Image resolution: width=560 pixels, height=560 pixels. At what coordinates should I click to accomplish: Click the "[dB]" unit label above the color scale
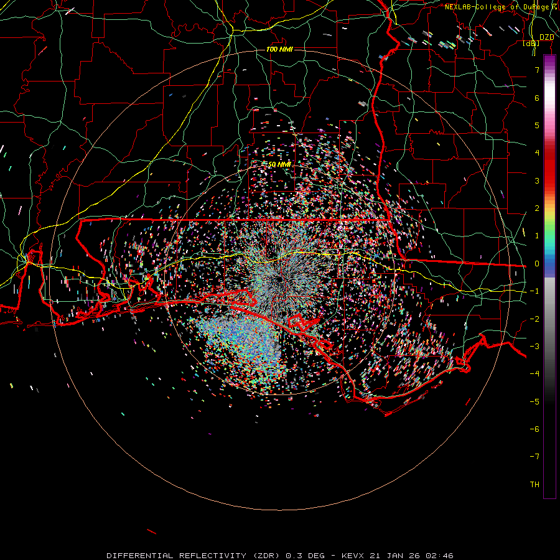coord(531,44)
